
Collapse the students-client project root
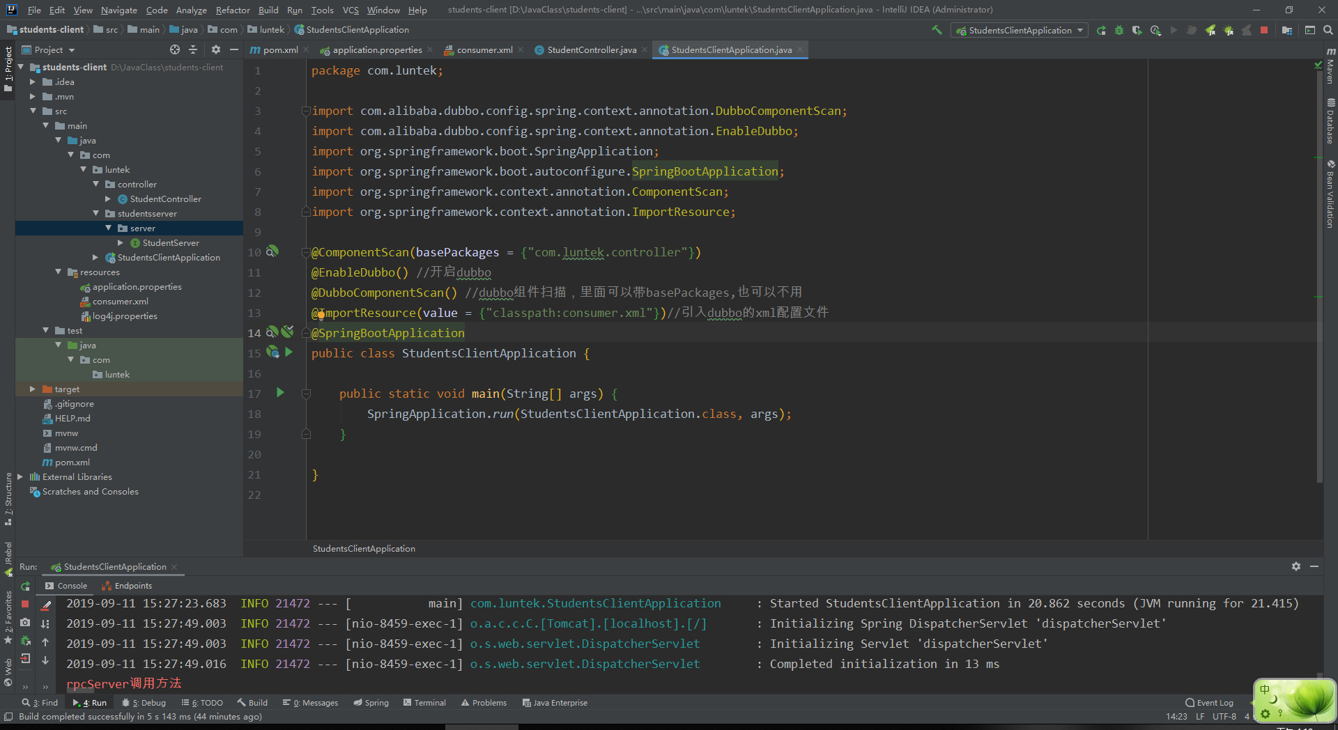tap(21, 67)
